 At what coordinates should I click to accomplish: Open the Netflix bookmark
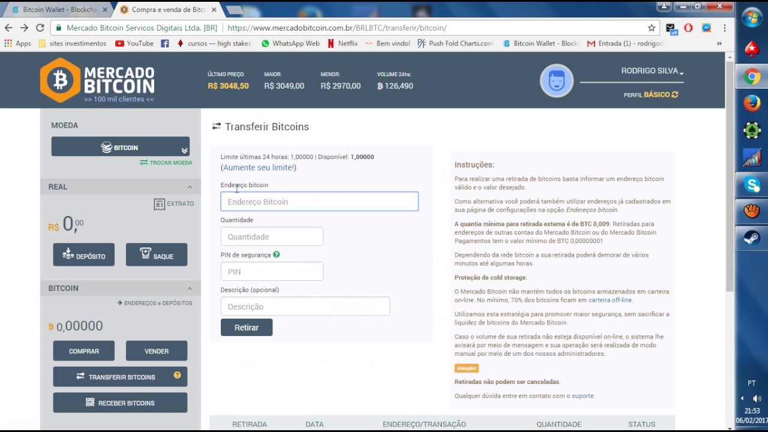343,43
